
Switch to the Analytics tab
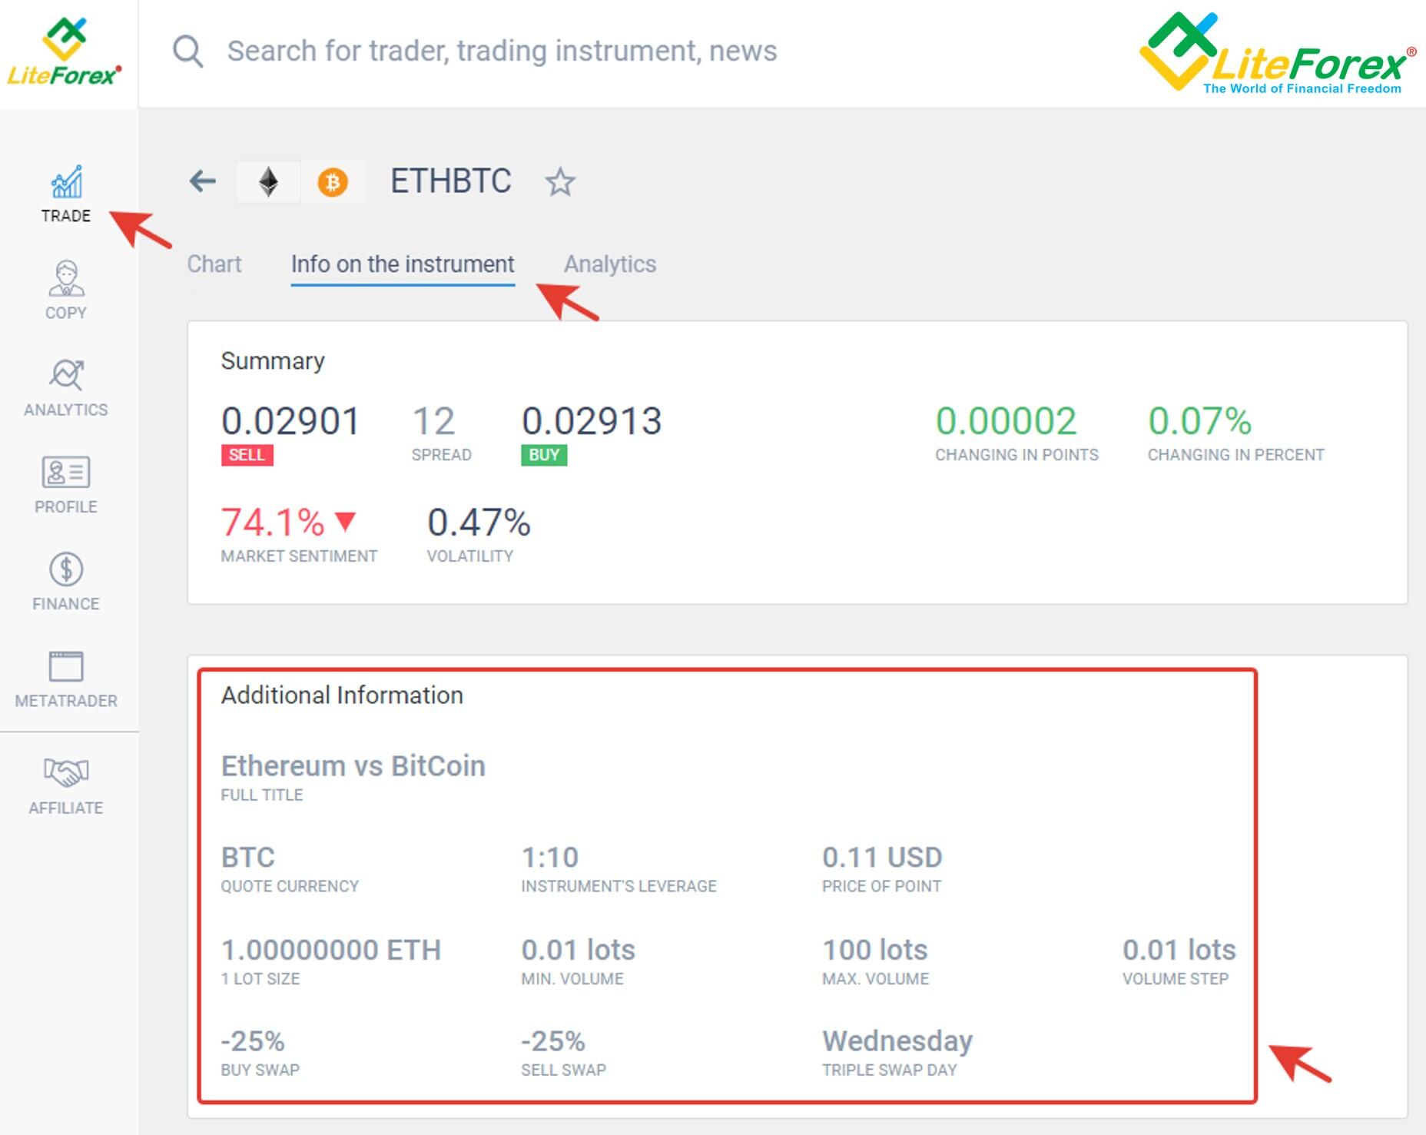(x=610, y=264)
